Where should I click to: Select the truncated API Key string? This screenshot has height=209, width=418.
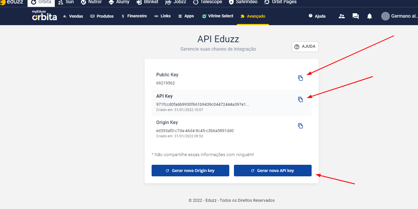(203, 104)
